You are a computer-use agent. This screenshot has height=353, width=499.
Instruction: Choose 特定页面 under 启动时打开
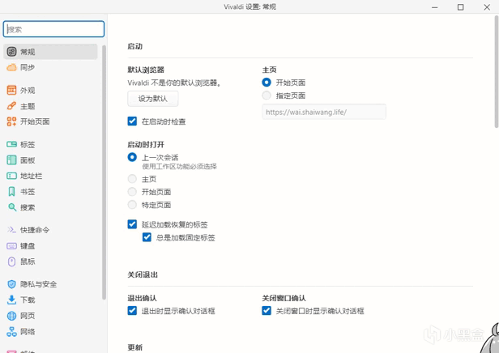132,205
